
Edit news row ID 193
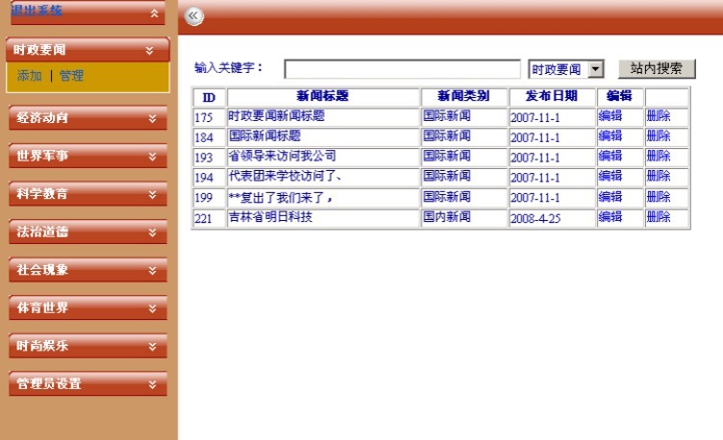[611, 156]
